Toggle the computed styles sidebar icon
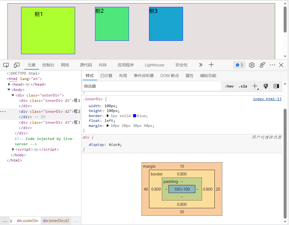The image size is (289, 225). tap(276, 86)
